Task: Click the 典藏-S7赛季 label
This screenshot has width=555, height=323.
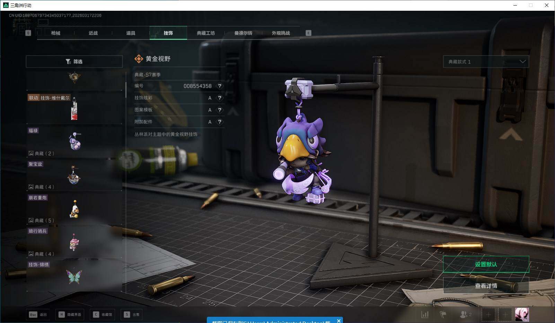Action: (148, 75)
